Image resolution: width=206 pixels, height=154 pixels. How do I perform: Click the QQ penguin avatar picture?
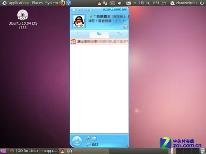click(79, 21)
